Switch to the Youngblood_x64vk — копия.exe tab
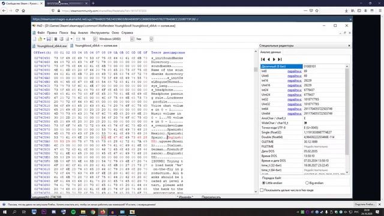The width and height of the screenshot is (384, 216). [x=94, y=46]
